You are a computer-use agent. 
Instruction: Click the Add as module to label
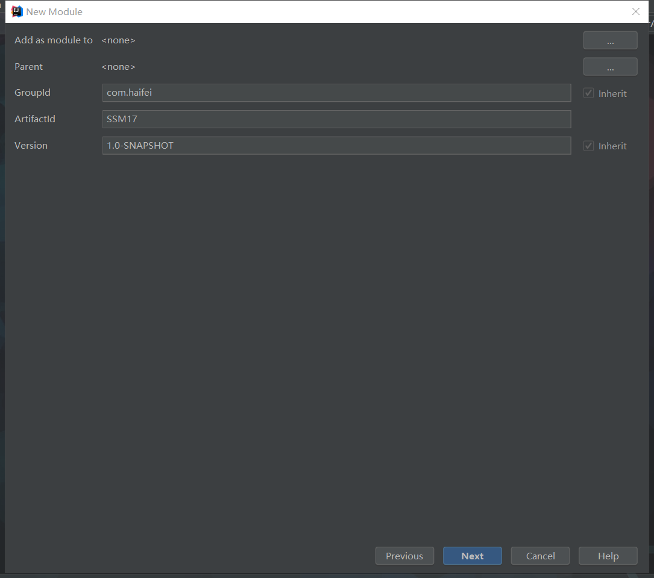tap(53, 40)
